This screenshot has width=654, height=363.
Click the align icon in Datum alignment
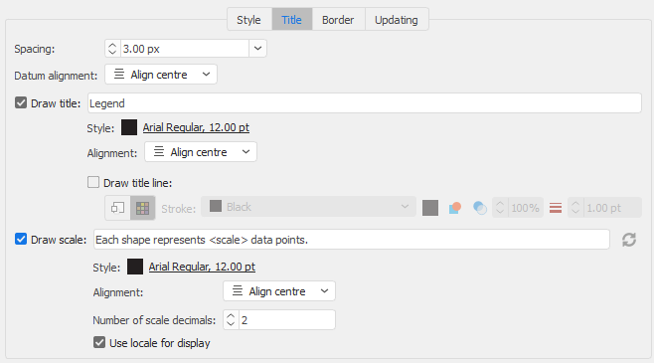tap(119, 75)
